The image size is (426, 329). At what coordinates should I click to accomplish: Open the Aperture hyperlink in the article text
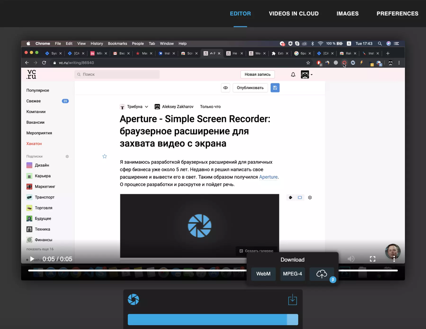coord(268,177)
